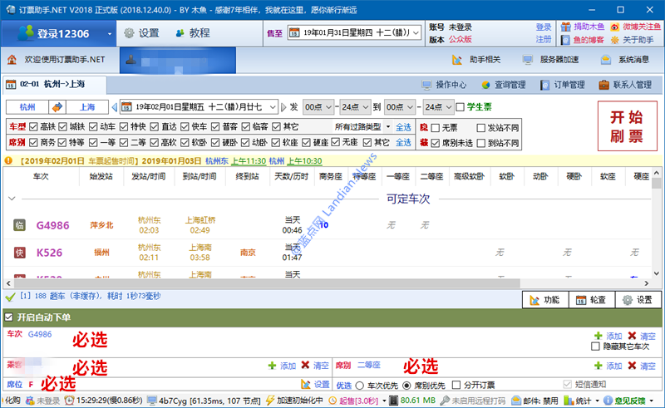Open 系统消息 mail icon
The height and width of the screenshot is (408, 665).
click(x=606, y=60)
